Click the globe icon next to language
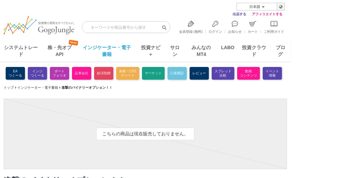 281,7
